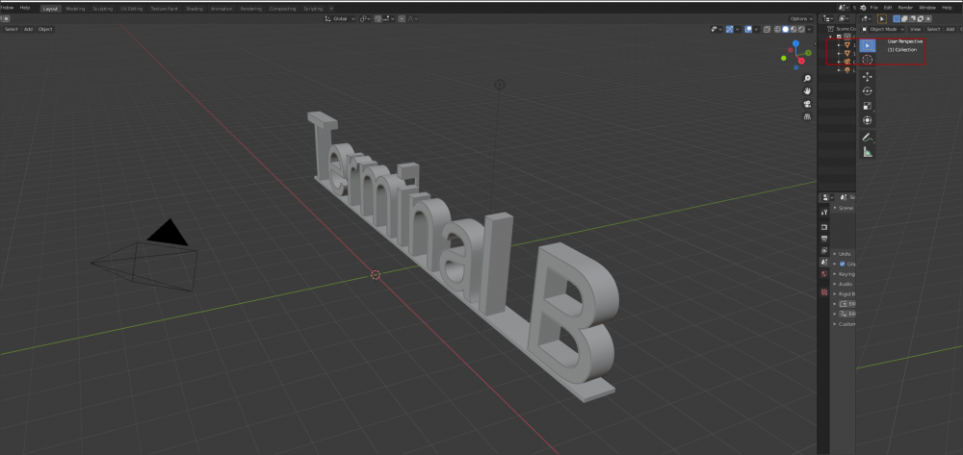Image resolution: width=963 pixels, height=455 pixels.
Task: Activate the Cursor tool
Action: click(x=868, y=59)
